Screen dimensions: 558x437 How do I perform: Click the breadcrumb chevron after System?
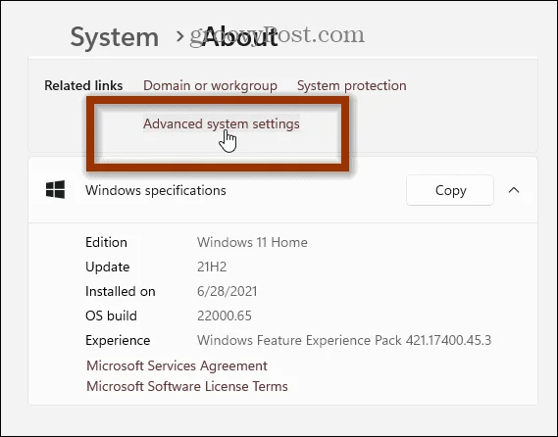coord(180,36)
